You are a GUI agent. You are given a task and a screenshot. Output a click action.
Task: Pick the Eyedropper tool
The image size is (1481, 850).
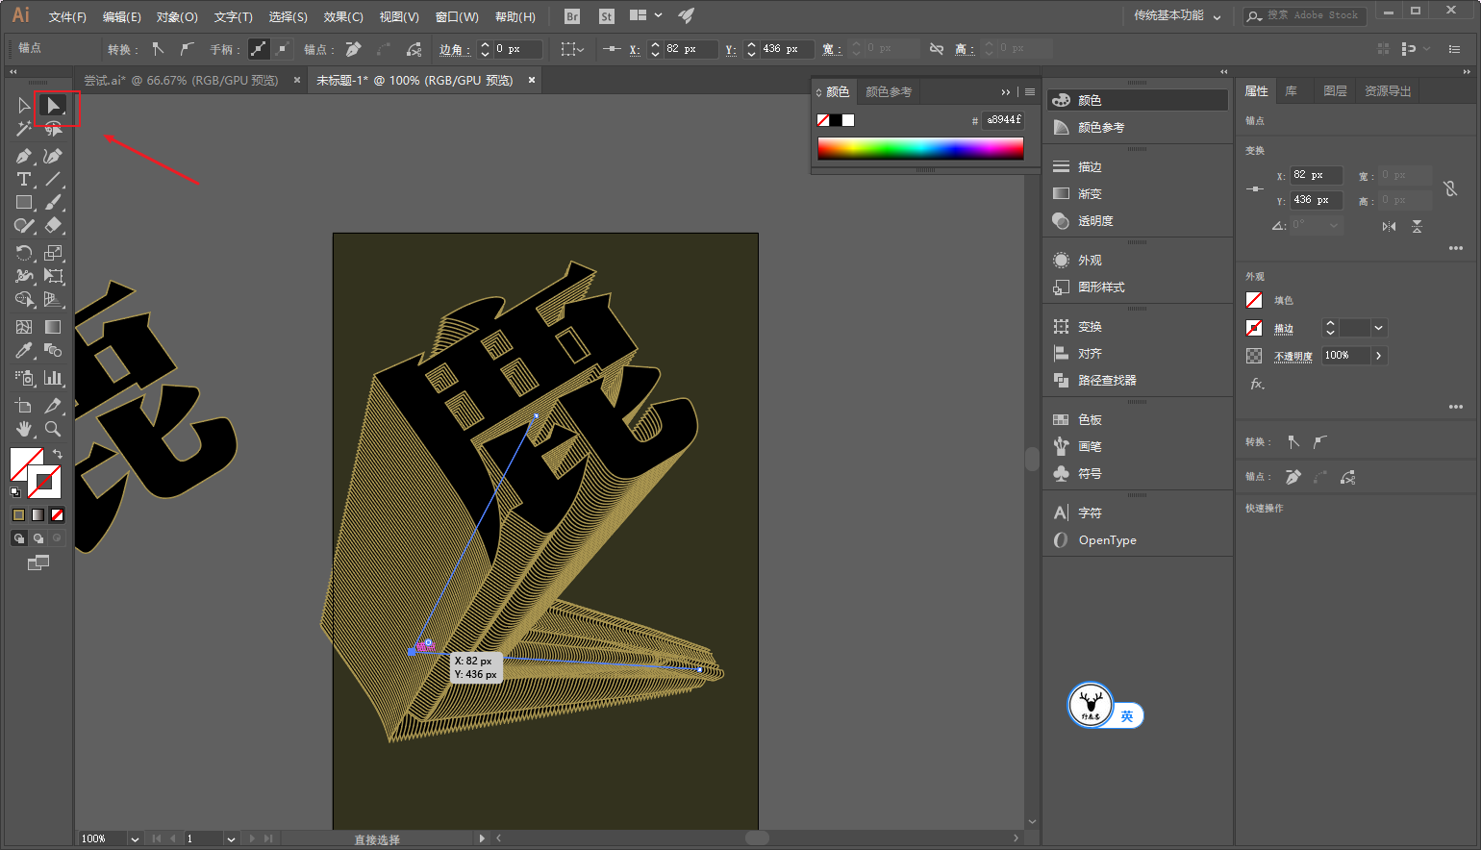24,351
